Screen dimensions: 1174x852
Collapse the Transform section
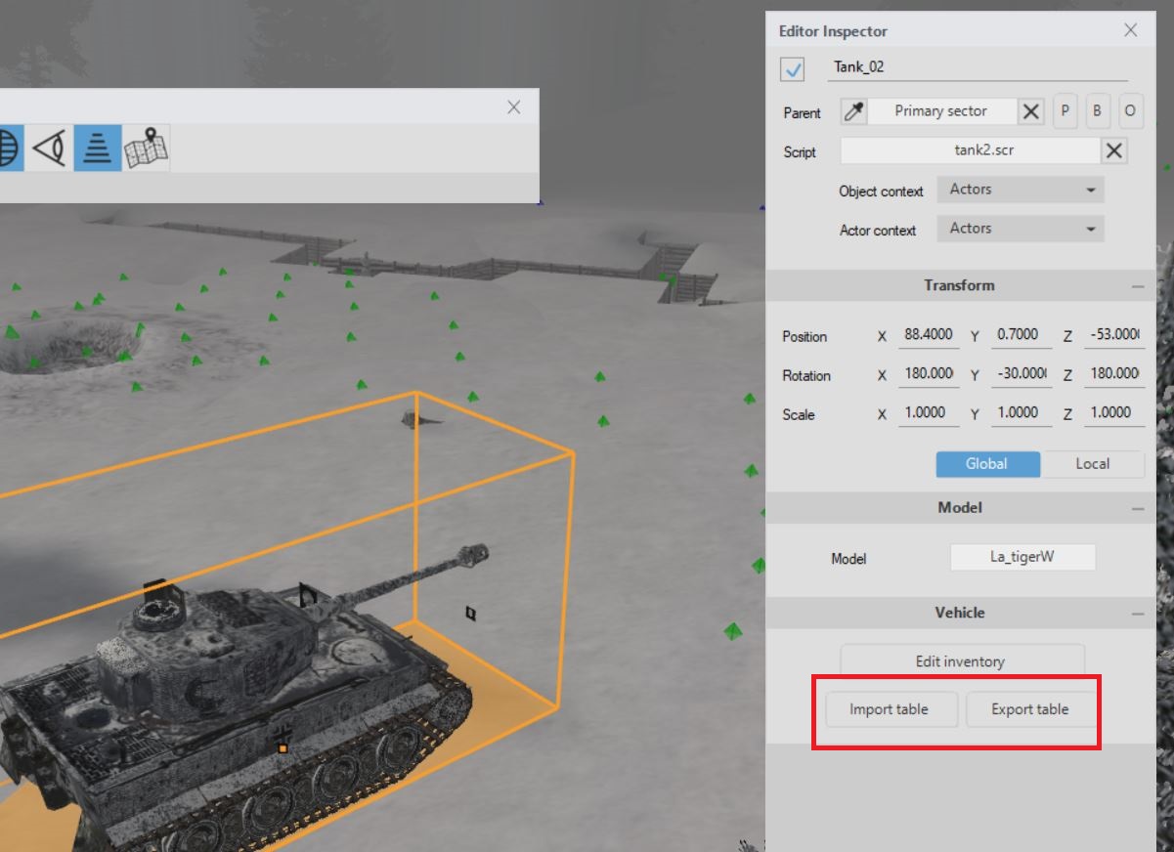pyautogui.click(x=1137, y=286)
